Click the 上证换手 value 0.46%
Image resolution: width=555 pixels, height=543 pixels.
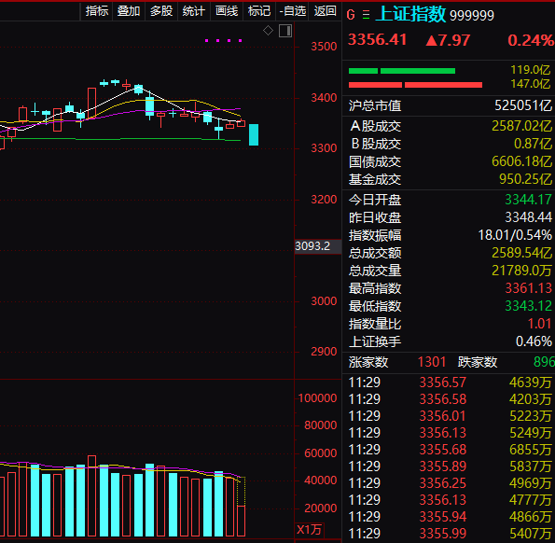click(x=534, y=341)
